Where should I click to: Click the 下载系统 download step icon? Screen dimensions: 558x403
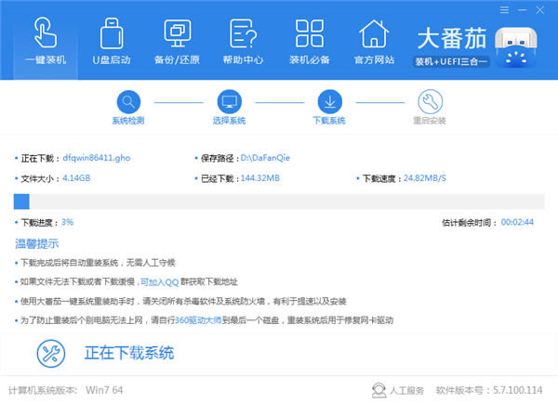[330, 100]
